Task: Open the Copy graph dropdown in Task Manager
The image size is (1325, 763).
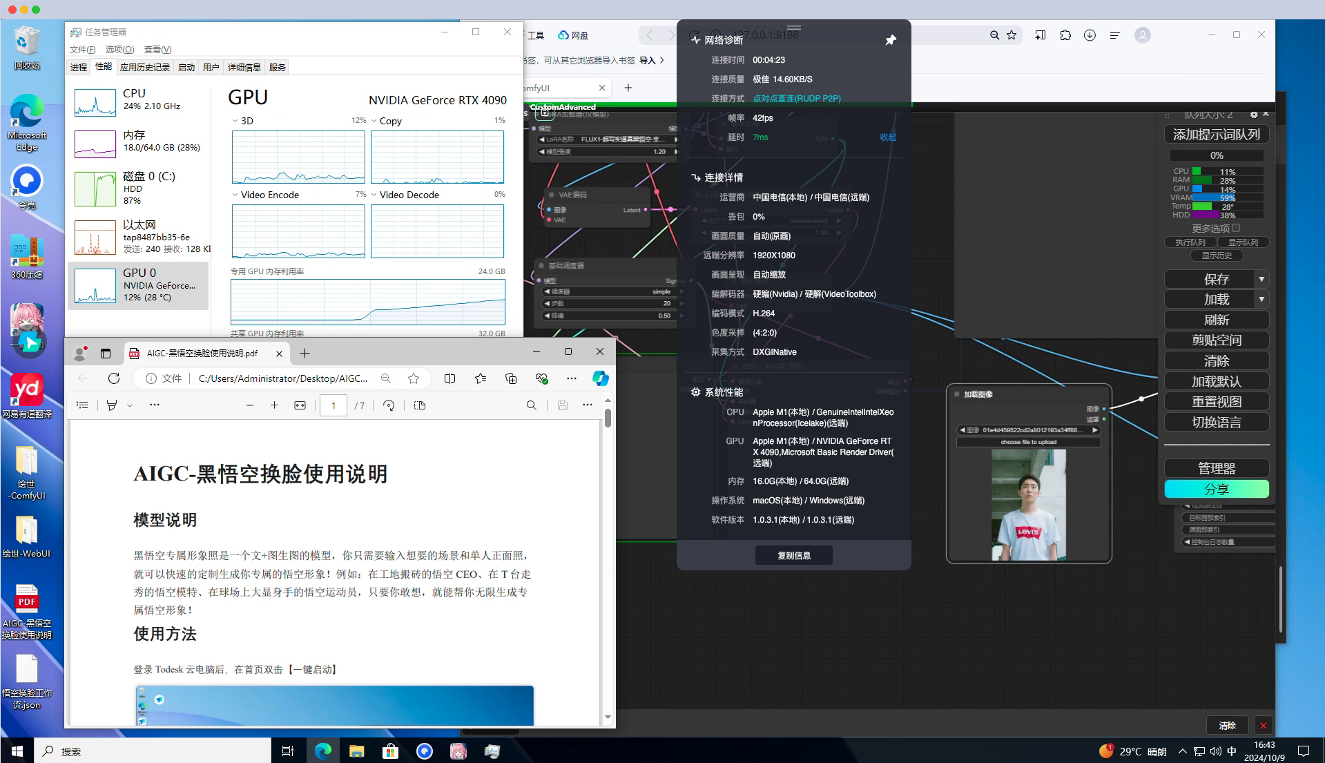Action: point(374,121)
